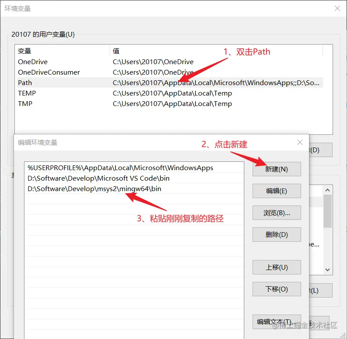347x339 pixels.
Task: Click system variables scrollbar up arrow
Action: pyautogui.click(x=327, y=190)
